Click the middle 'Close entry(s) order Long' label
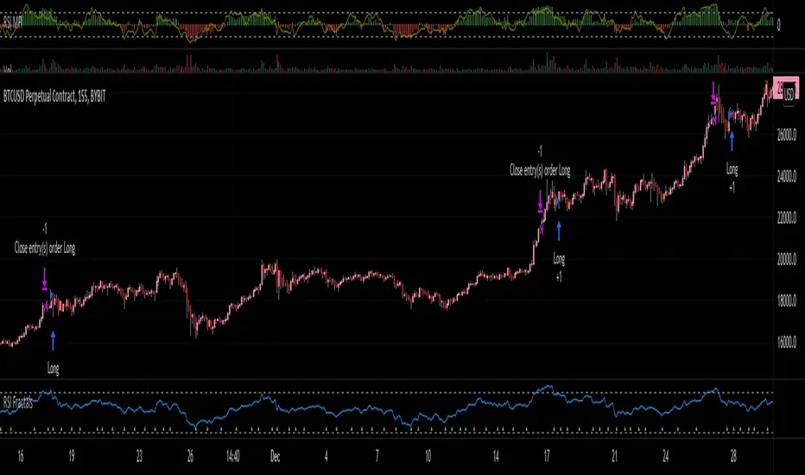 coord(540,171)
